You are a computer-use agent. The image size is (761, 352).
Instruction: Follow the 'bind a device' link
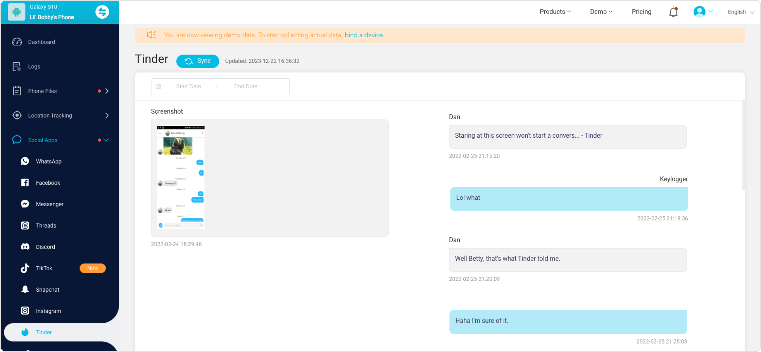[364, 35]
